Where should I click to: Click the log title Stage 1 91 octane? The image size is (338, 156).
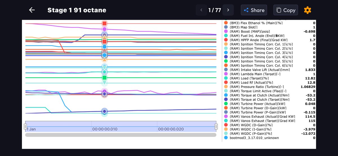[77, 10]
